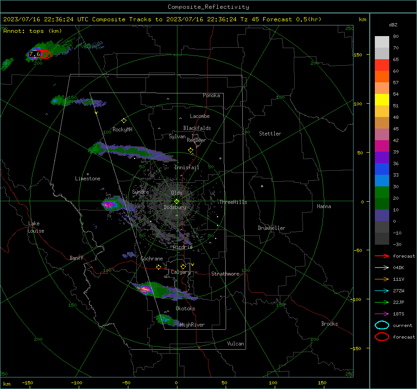
Task: Click the Drumheller city label
Action: (272, 228)
